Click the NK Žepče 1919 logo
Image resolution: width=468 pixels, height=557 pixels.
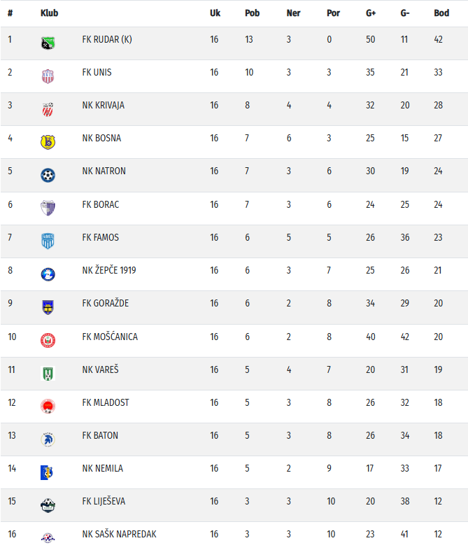(48, 274)
